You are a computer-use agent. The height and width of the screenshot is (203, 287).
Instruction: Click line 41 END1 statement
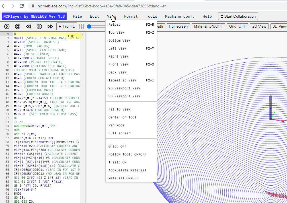(x=18, y=194)
